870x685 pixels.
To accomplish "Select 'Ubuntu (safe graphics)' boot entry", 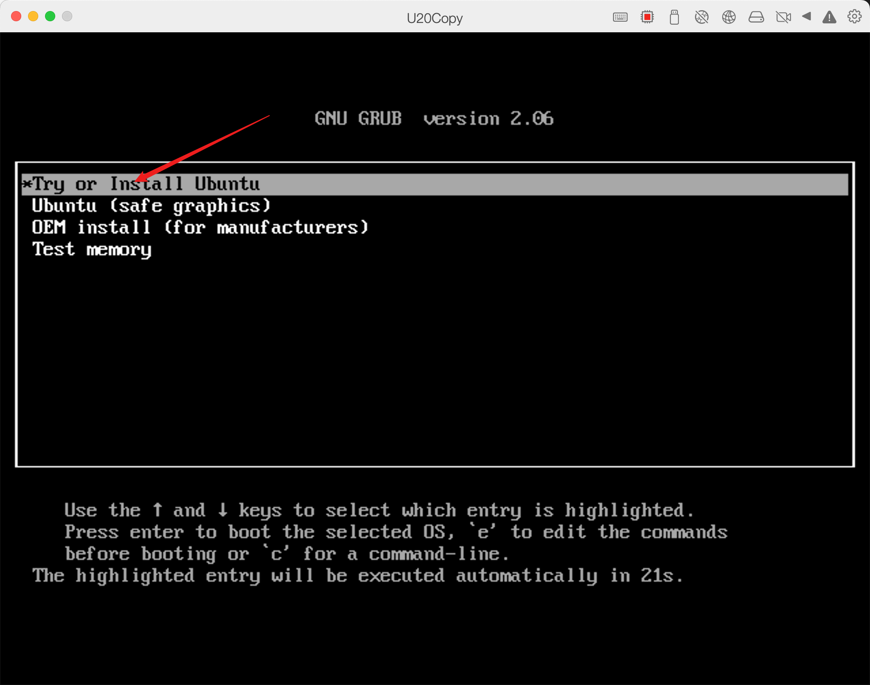I will point(151,206).
